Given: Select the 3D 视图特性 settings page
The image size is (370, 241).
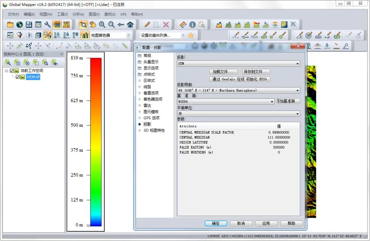Looking at the screenshot, I should tap(154, 130).
